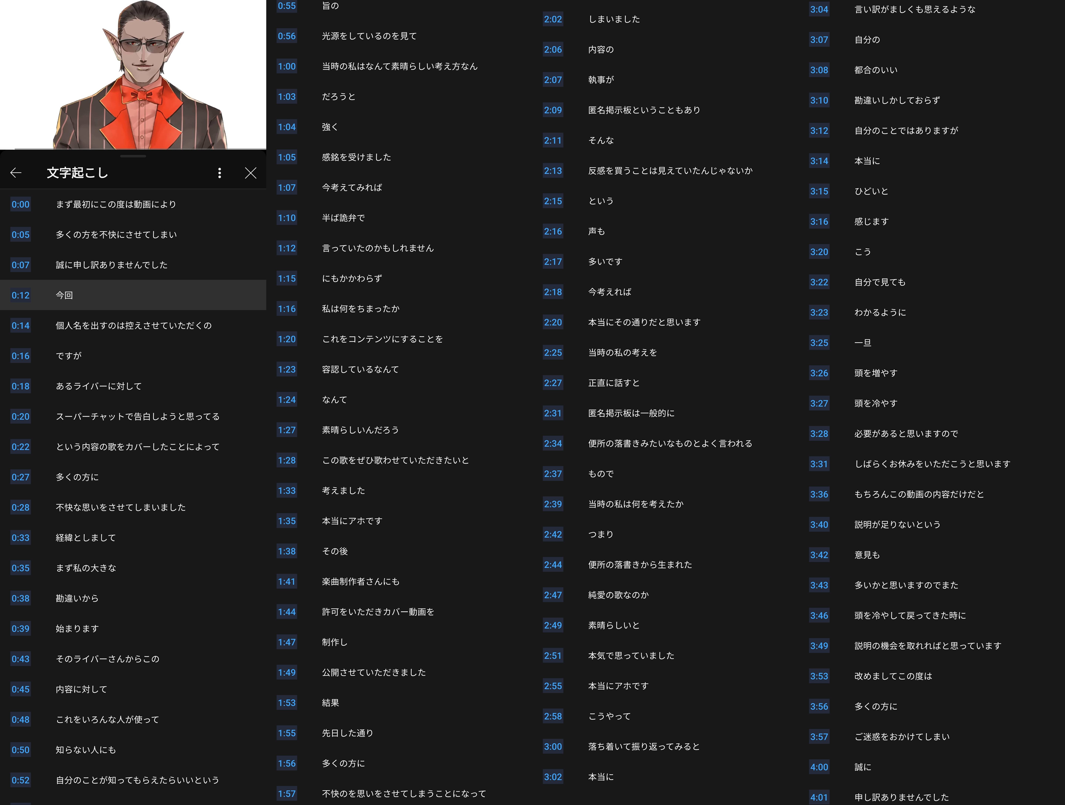Viewport: 1065px width, 805px height.
Task: Select the line これをいろんな人が使って
Action: [107, 720]
